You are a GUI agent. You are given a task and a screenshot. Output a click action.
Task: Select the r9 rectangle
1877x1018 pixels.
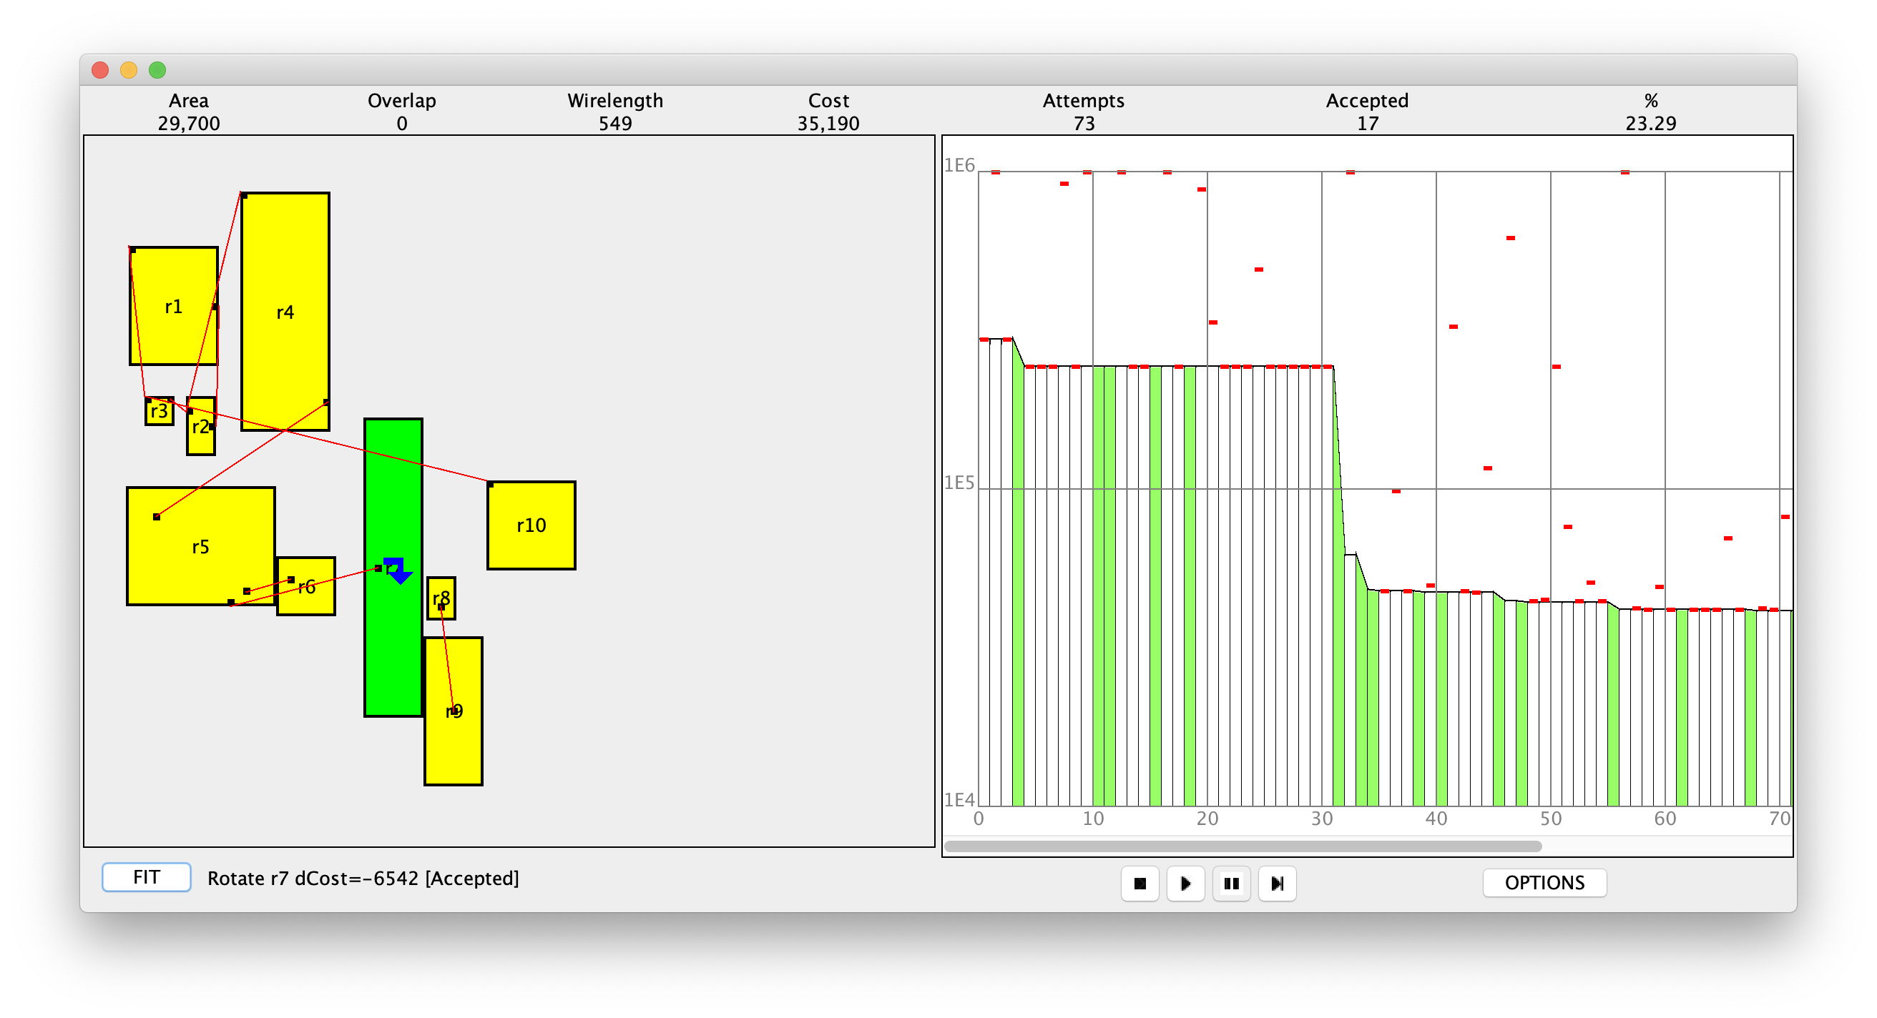pos(454,711)
